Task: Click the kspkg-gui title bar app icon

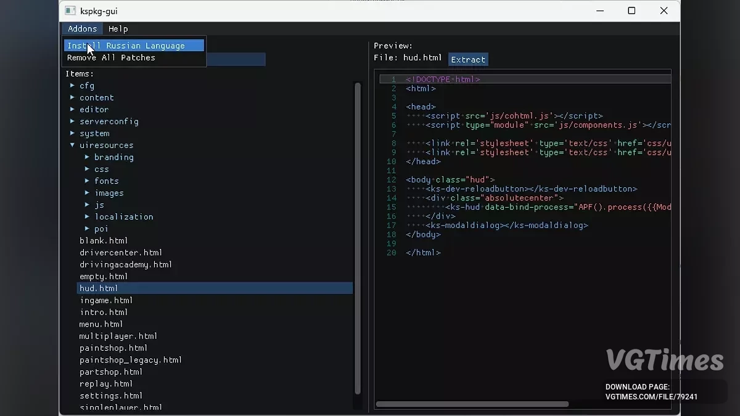Action: pos(70,10)
